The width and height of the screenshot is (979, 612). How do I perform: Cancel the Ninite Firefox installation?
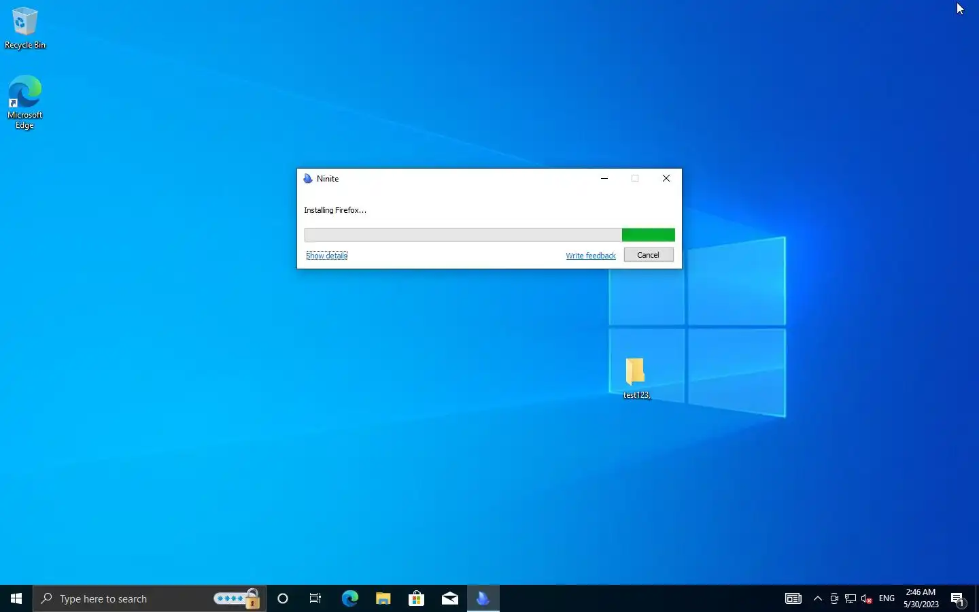tap(648, 255)
